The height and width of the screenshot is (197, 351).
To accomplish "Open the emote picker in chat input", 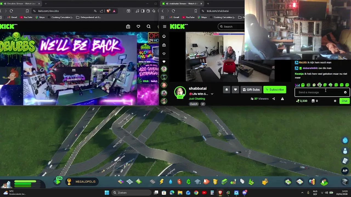I will click(x=345, y=92).
